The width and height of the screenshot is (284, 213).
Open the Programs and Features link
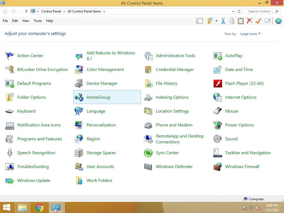click(39, 139)
